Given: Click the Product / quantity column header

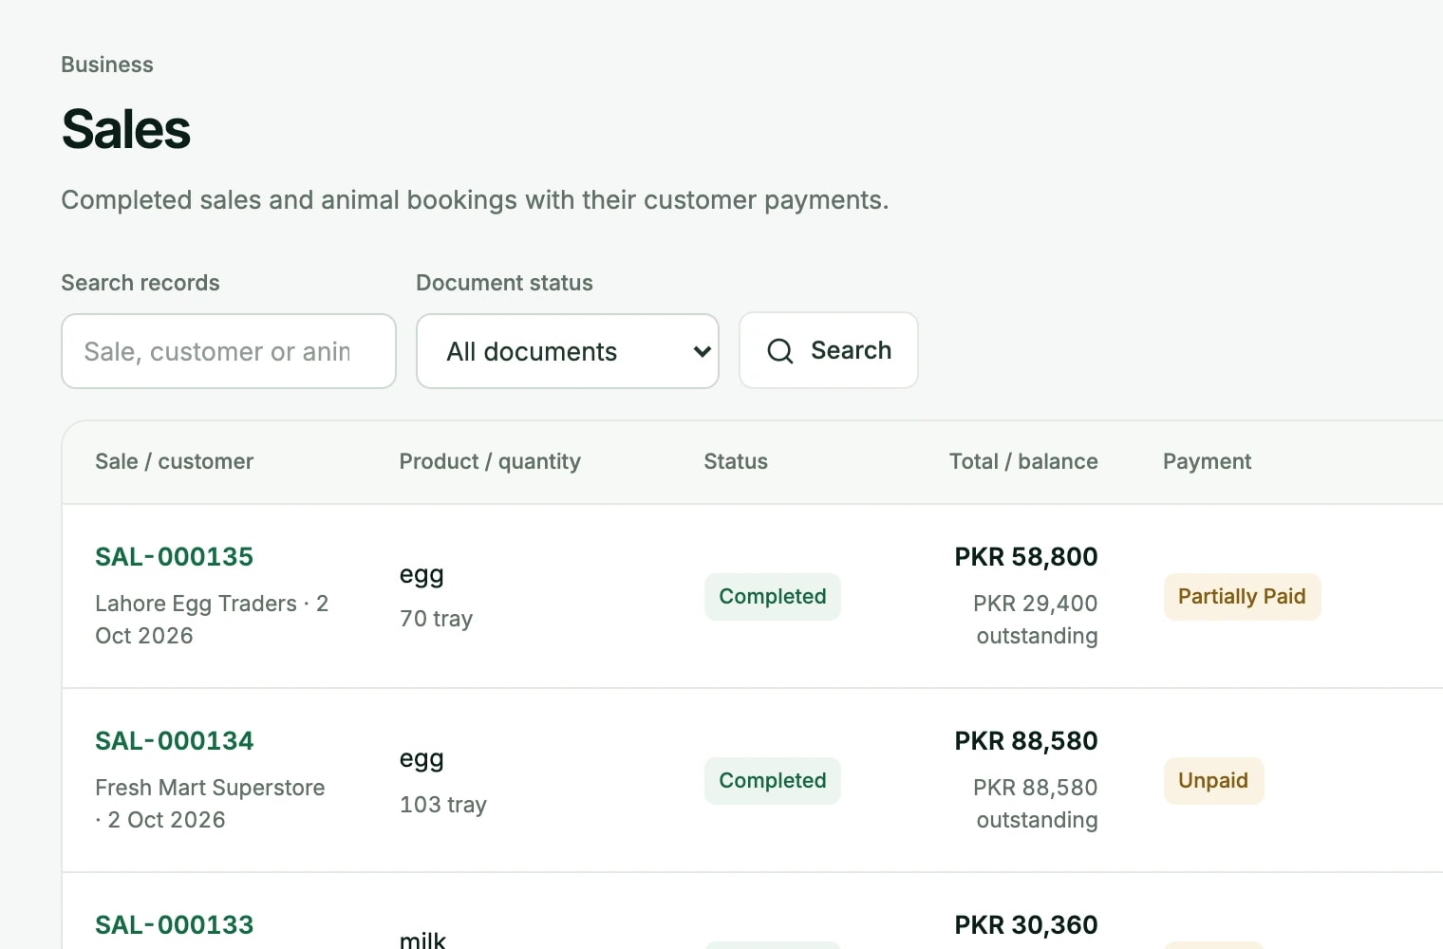Looking at the screenshot, I should (490, 461).
